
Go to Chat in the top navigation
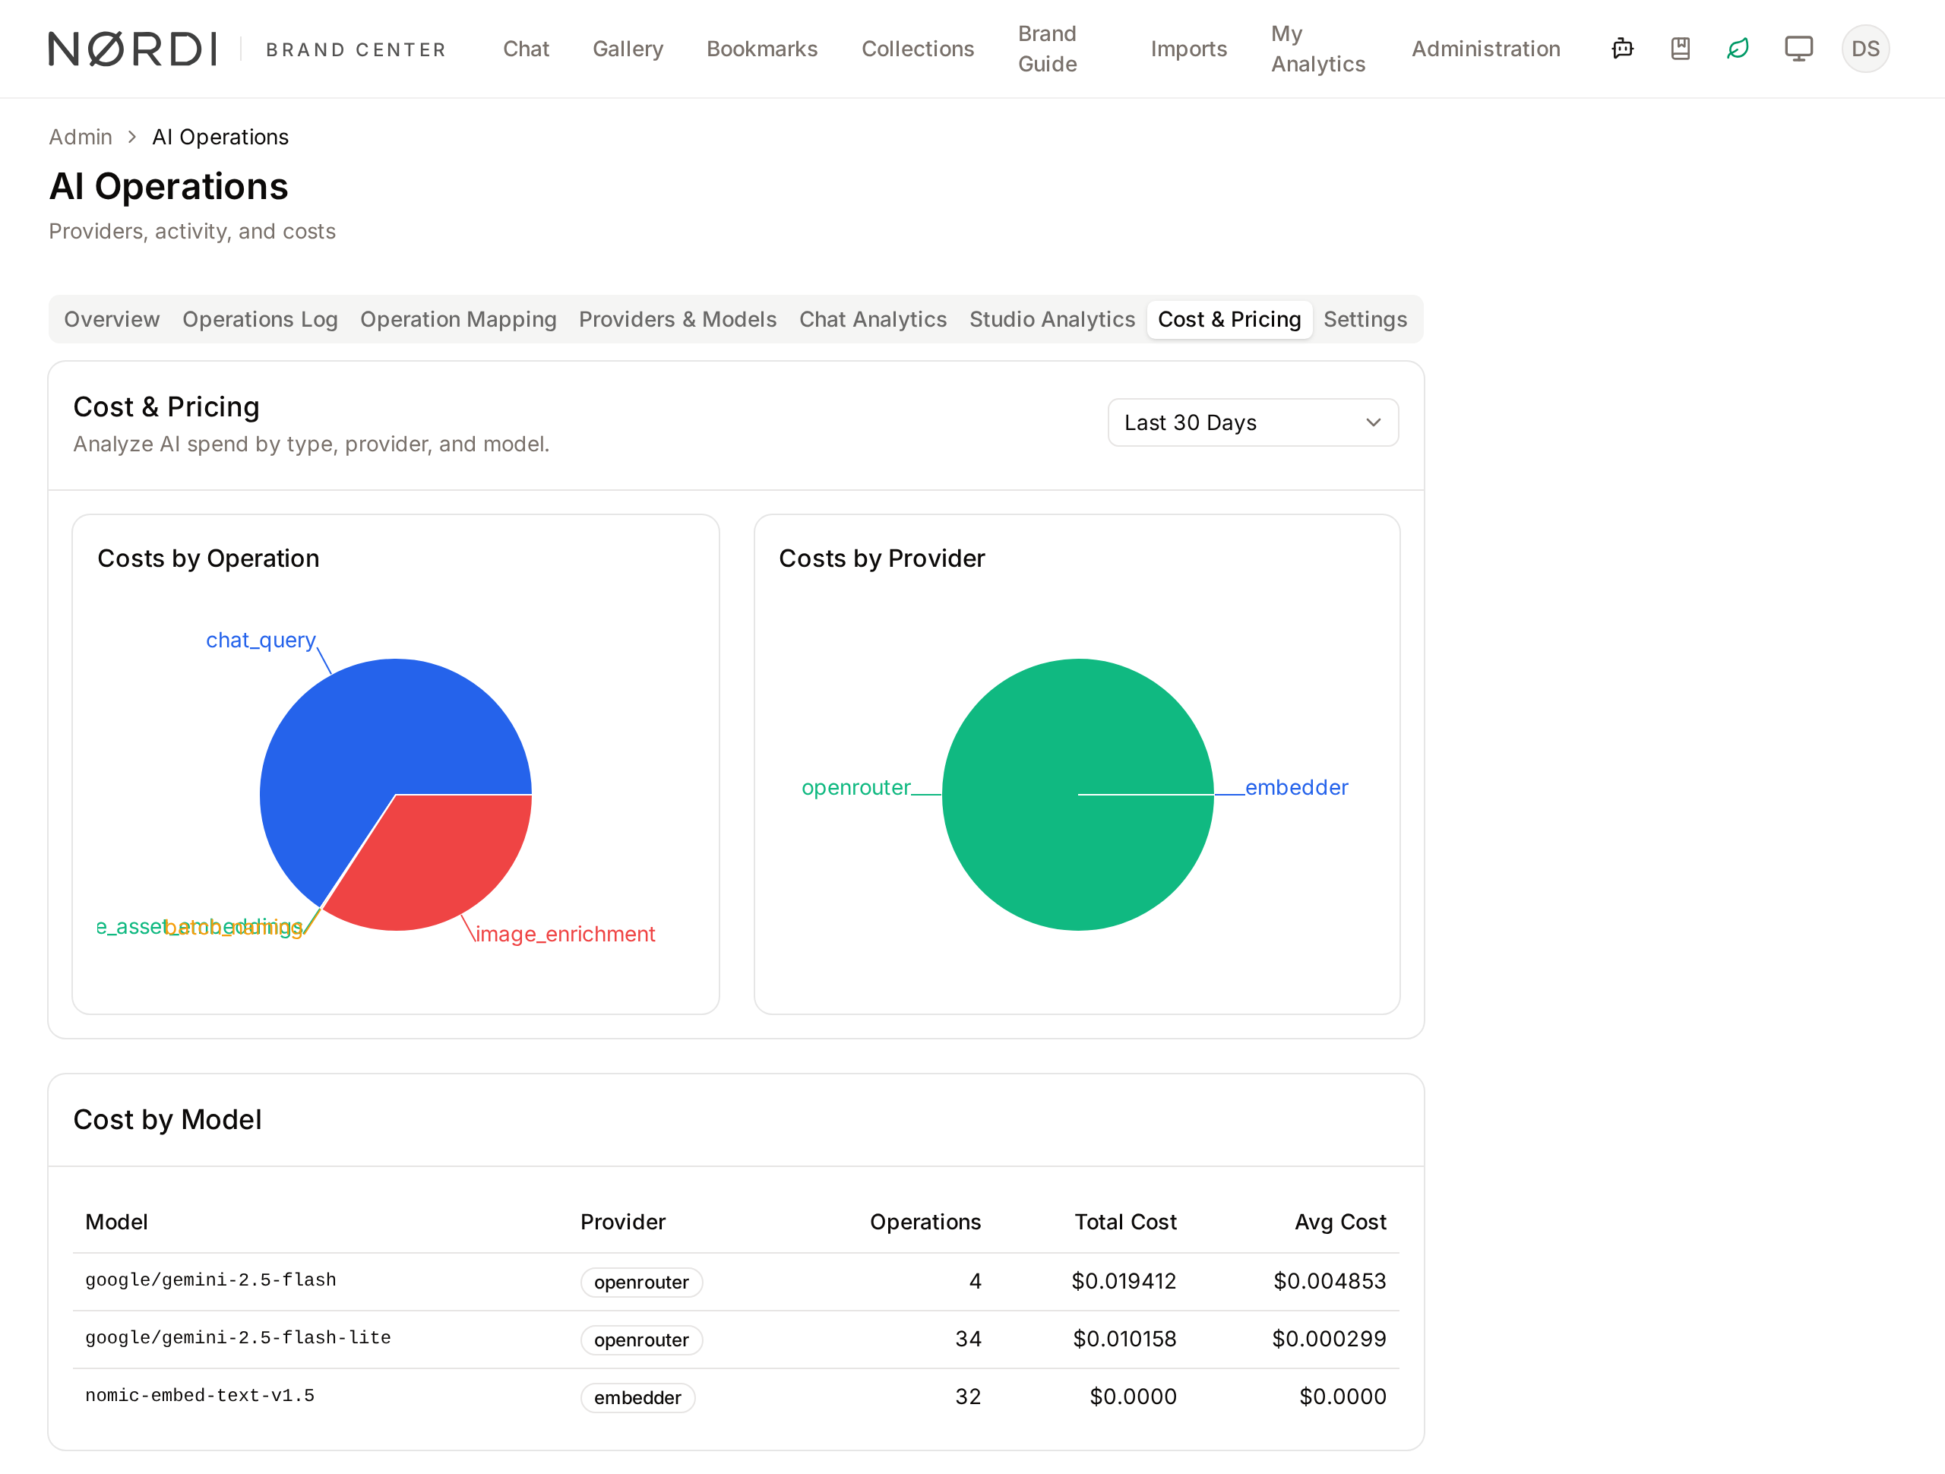point(526,49)
